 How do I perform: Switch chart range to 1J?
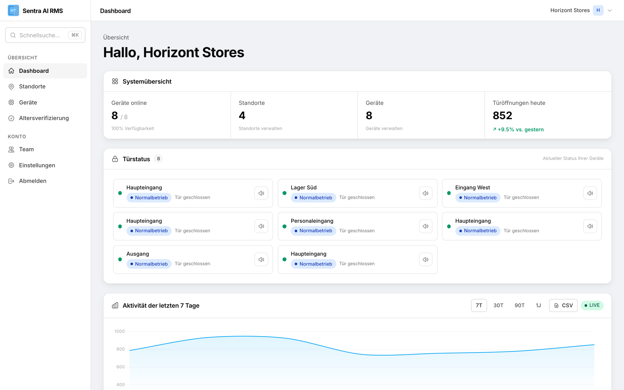538,305
